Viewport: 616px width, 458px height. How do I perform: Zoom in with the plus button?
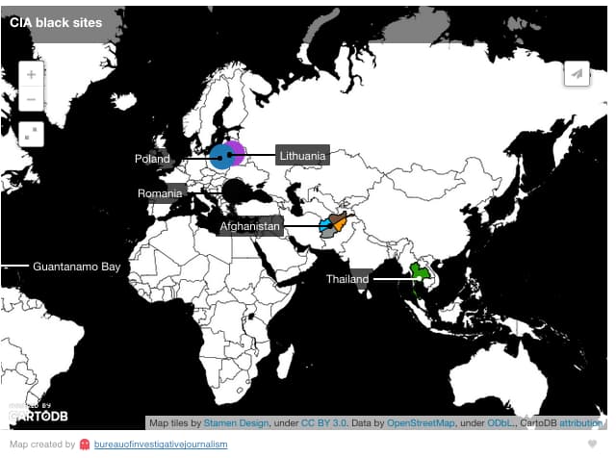click(x=31, y=74)
